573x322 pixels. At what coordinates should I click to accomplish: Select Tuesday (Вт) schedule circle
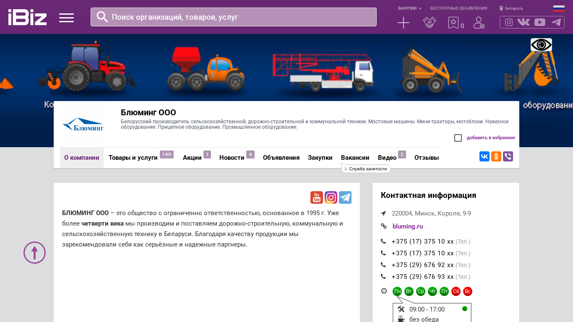coord(409,291)
